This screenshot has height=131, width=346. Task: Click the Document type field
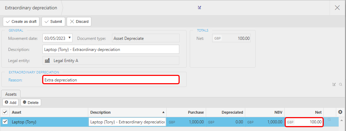point(146,38)
